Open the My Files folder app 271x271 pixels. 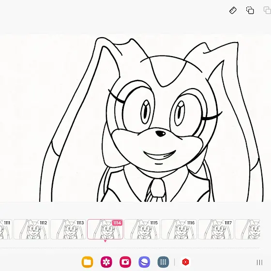87,262
